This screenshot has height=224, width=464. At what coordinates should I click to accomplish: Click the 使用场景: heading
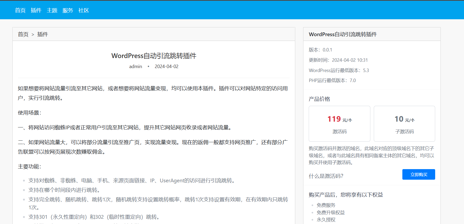pyautogui.click(x=30, y=113)
